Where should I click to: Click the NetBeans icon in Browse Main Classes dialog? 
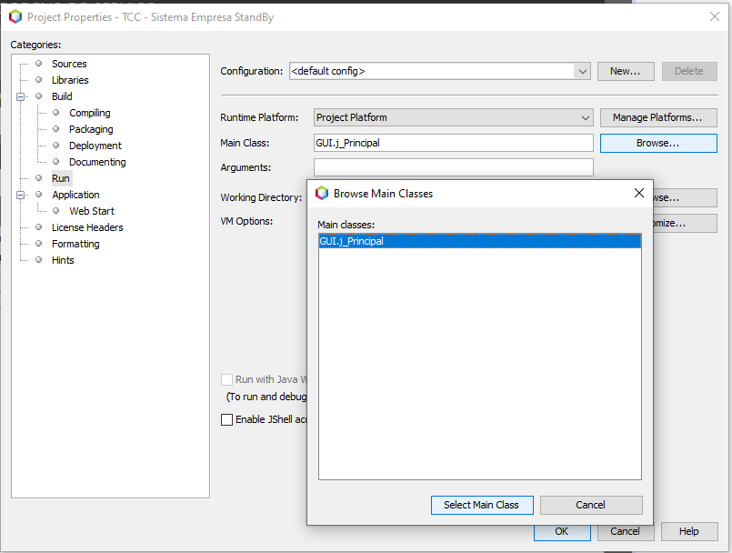coord(322,193)
